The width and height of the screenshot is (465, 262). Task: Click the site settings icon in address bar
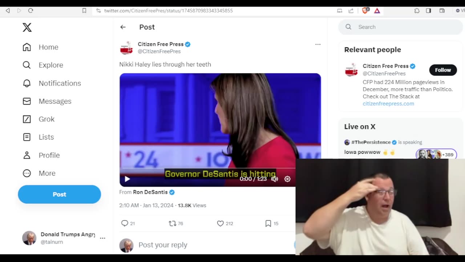pos(98,11)
